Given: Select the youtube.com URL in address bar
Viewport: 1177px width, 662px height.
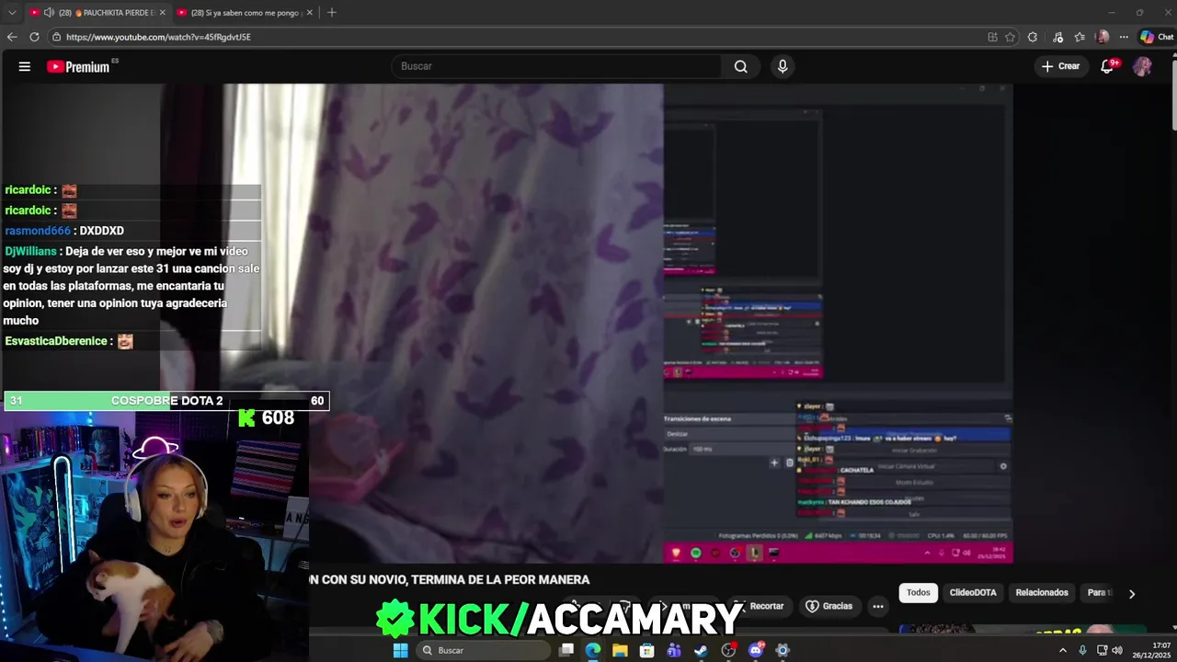Looking at the screenshot, I should tap(158, 37).
